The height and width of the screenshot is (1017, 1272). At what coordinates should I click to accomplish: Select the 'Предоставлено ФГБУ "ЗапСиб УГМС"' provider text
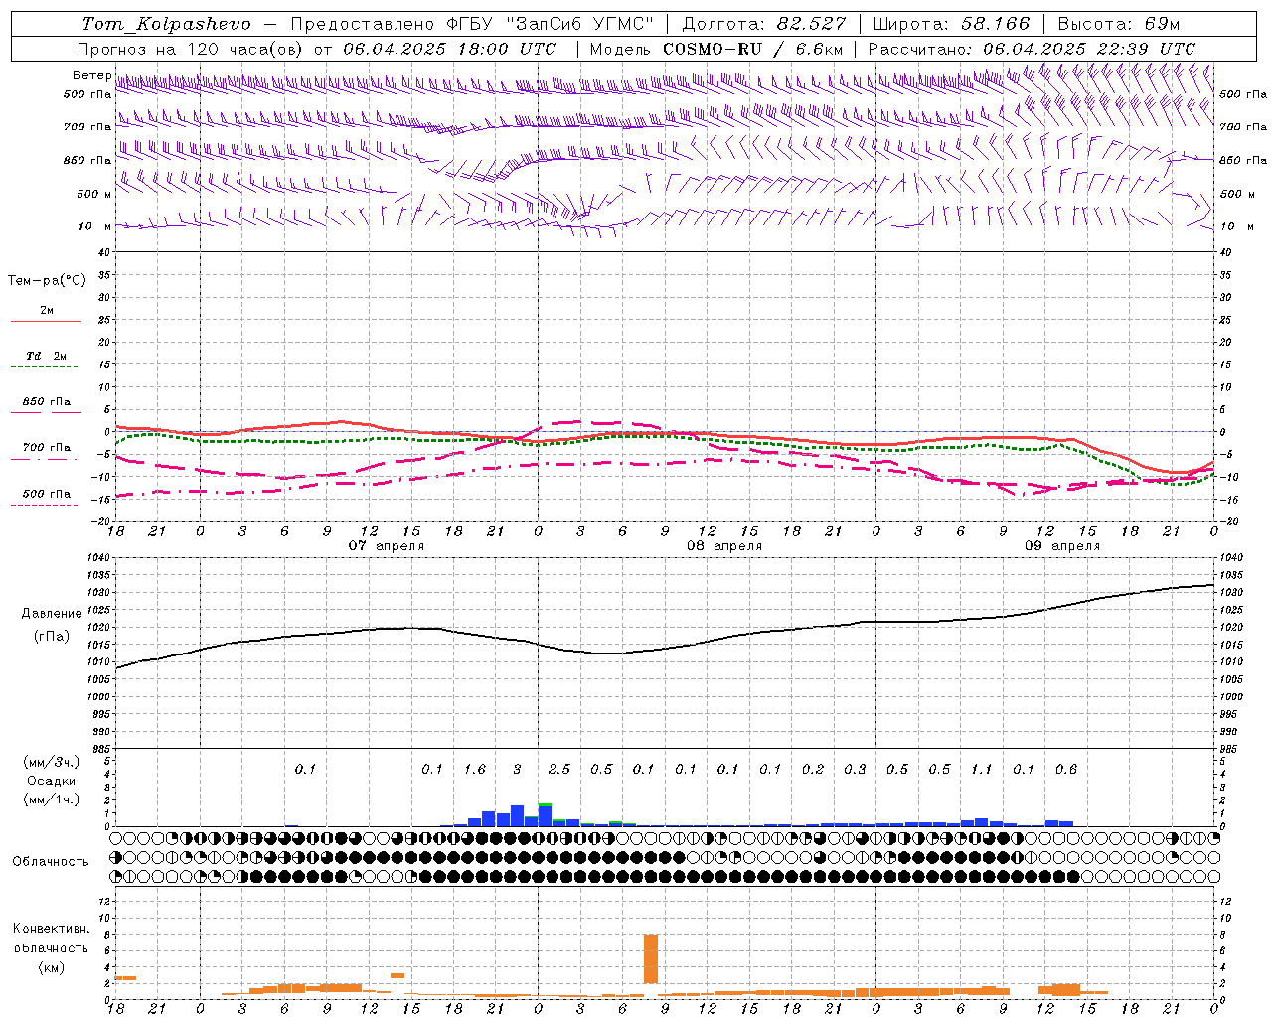[473, 24]
